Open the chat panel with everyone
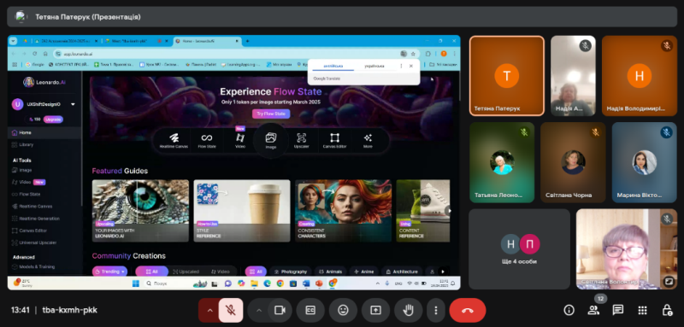 tap(617, 310)
